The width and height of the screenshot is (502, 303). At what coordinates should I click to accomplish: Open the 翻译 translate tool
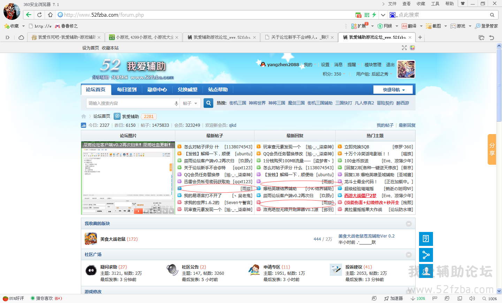tap(409, 26)
